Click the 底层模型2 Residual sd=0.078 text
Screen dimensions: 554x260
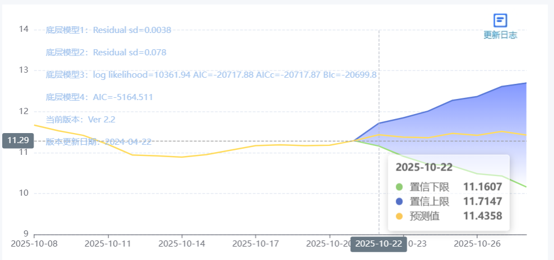(x=106, y=53)
